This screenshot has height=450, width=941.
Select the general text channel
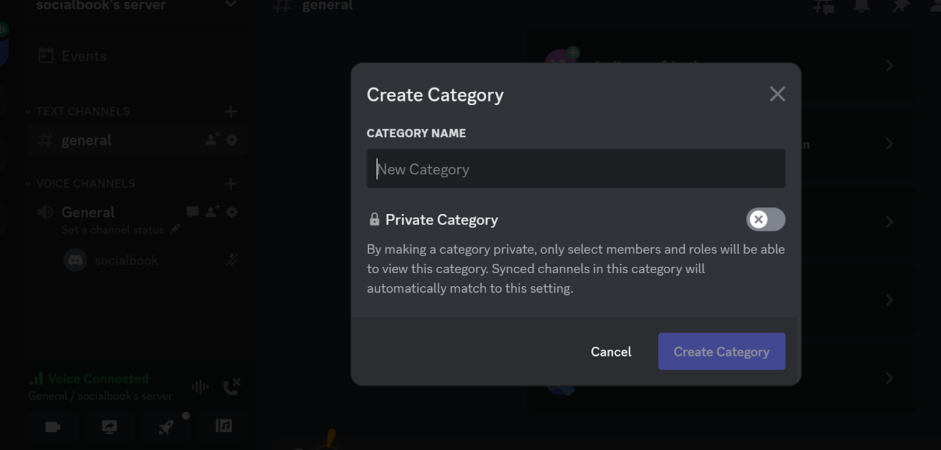coord(86,140)
